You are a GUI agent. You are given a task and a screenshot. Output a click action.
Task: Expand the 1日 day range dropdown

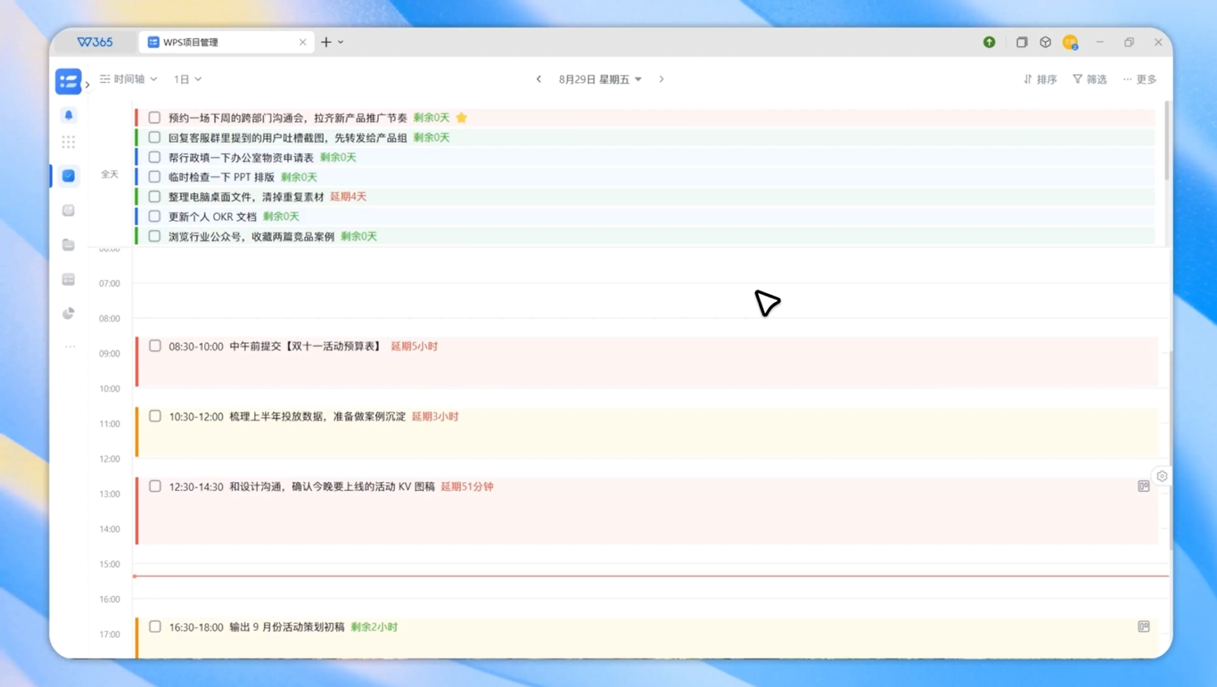187,79
